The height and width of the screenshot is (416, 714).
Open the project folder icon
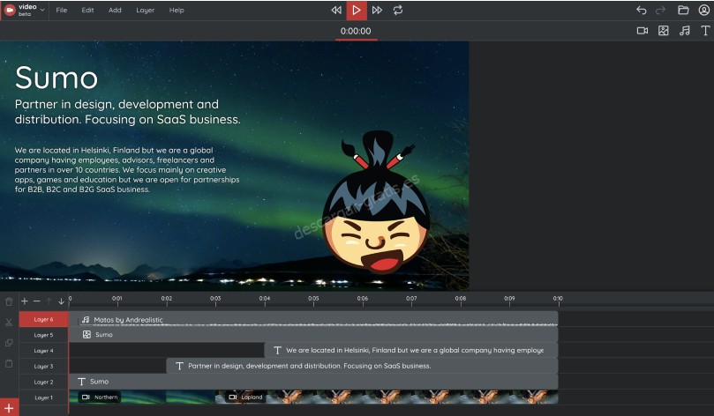click(683, 11)
